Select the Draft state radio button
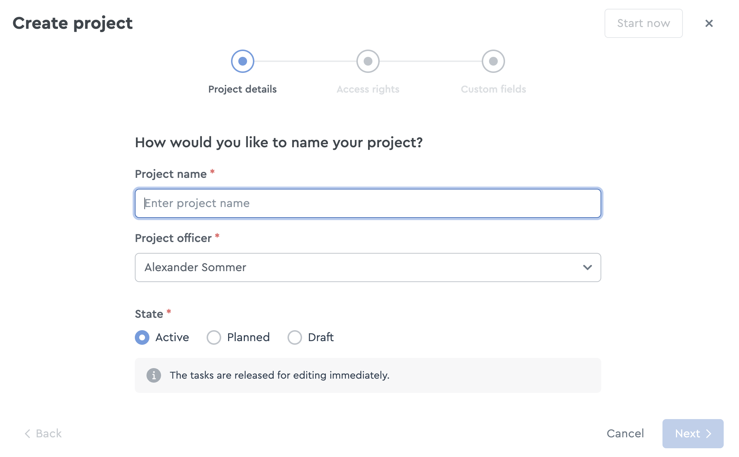 tap(295, 337)
